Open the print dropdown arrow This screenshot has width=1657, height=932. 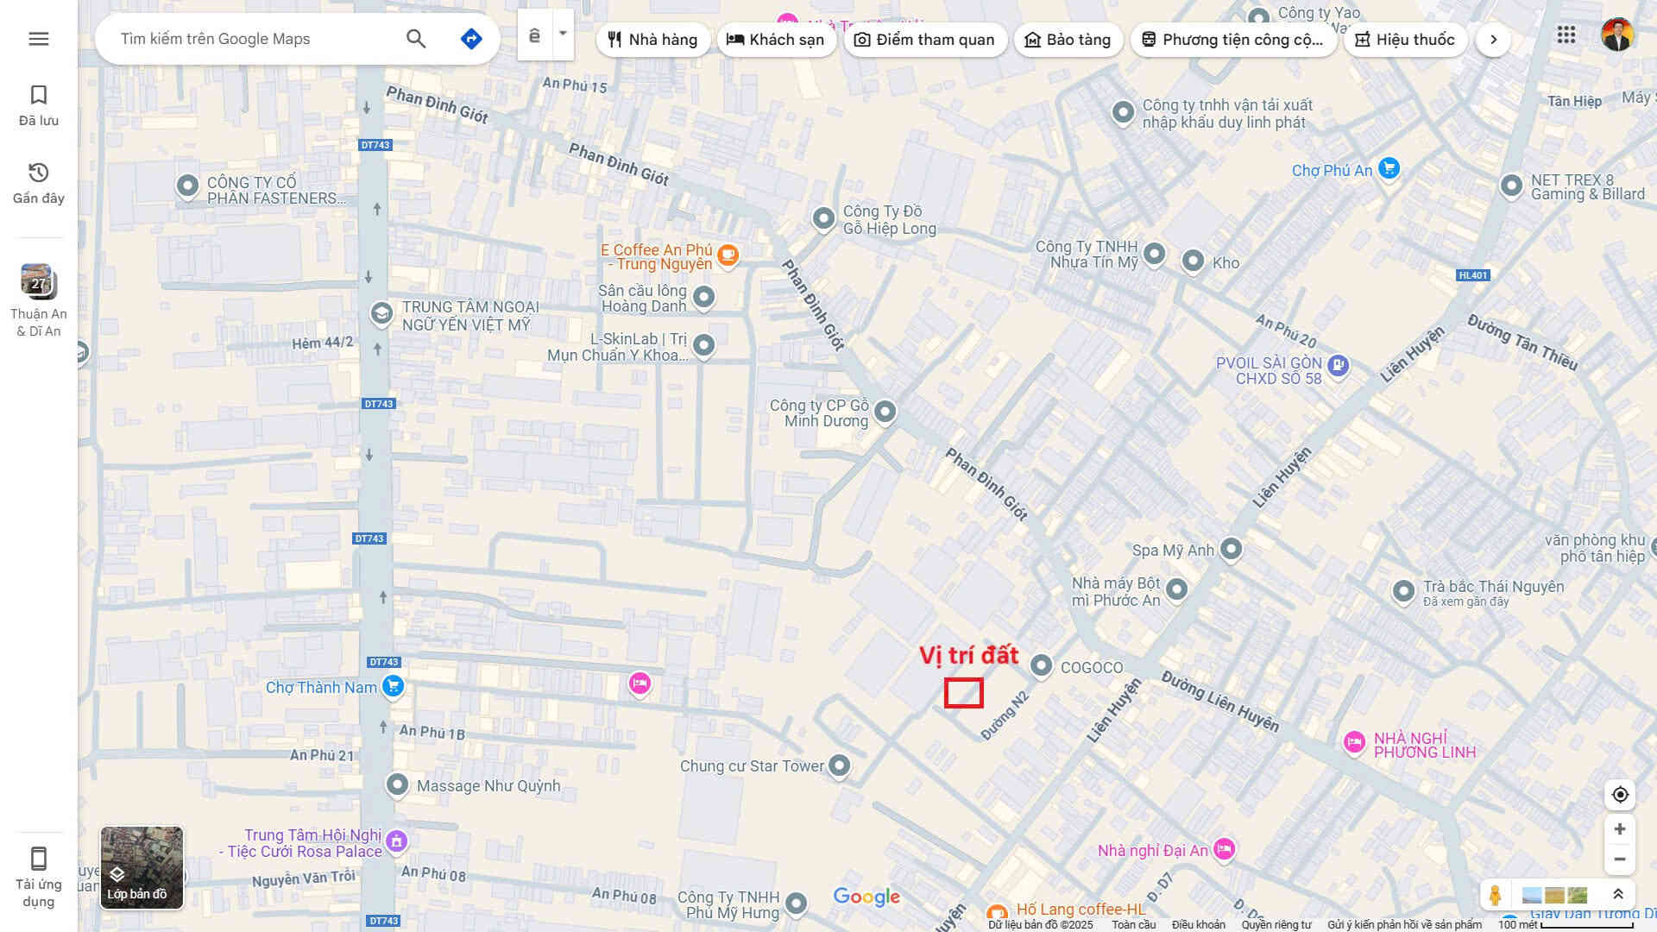click(563, 35)
